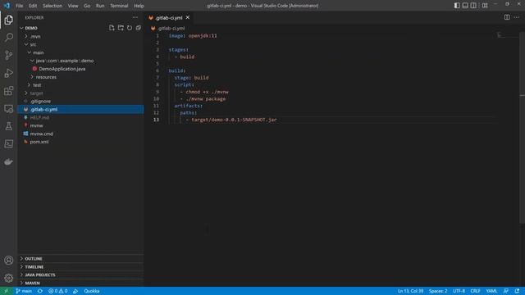525x295 pixels.
Task: Open the Terminal menu
Action: coord(119,6)
